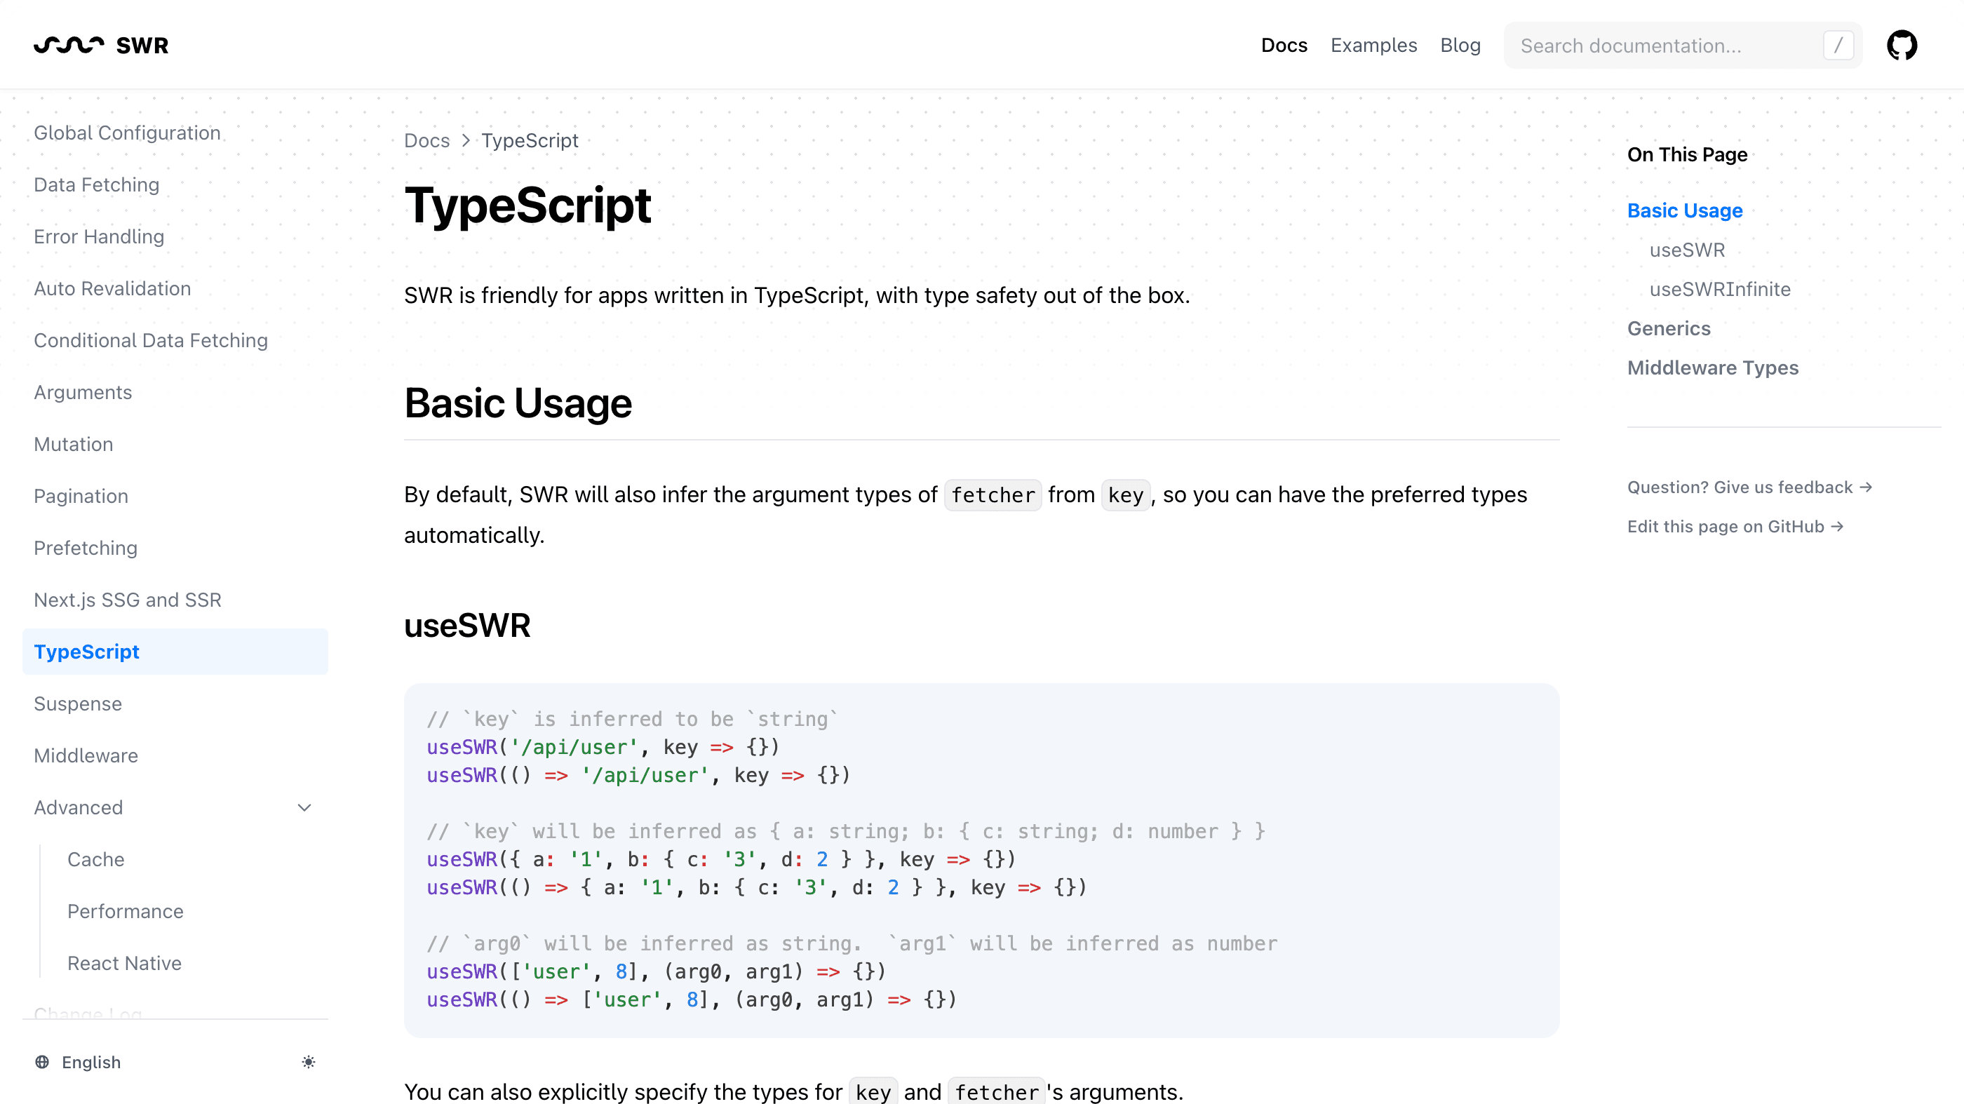Click the GitHub icon in the top right
Screen dimensions: 1964x1104
pyautogui.click(x=1902, y=44)
